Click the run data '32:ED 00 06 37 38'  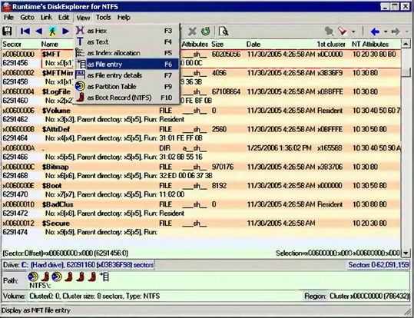[x=186, y=176]
